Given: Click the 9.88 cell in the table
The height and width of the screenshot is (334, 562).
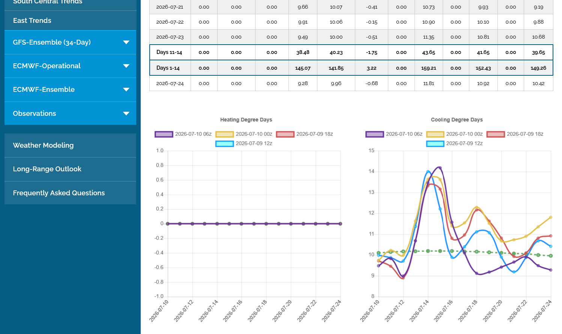Looking at the screenshot, I should [x=538, y=22].
